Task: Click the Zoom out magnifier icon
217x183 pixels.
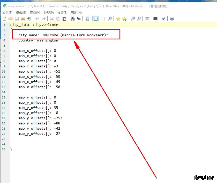Action: [139, 19]
